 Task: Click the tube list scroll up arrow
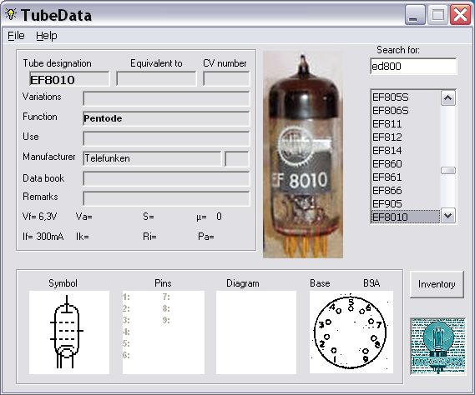(x=448, y=98)
